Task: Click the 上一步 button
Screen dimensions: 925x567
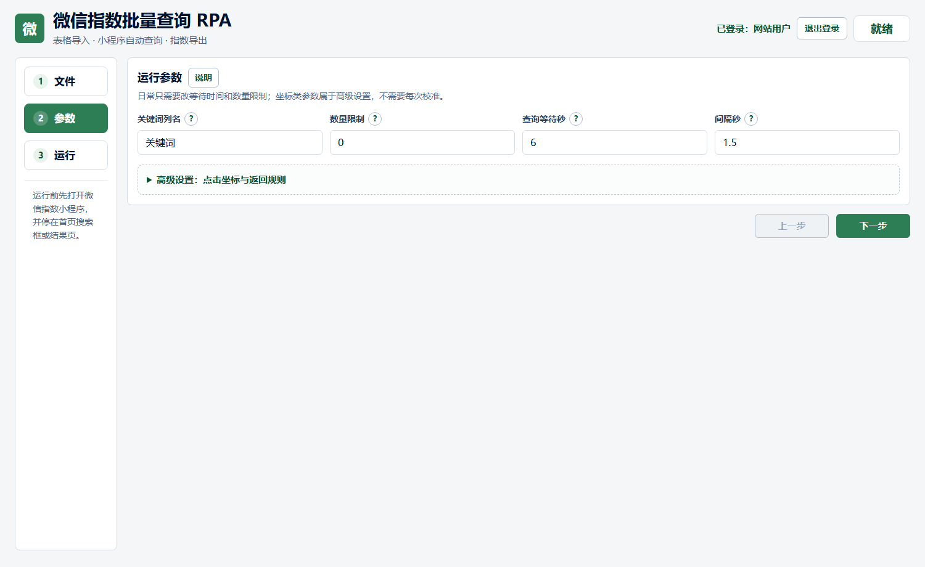Action: (x=792, y=226)
